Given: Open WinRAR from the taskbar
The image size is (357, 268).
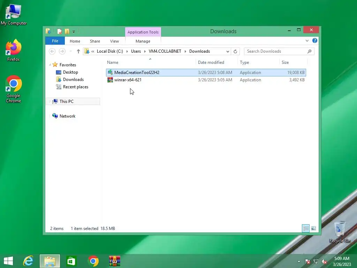Looking at the screenshot, I should click(x=114, y=261).
